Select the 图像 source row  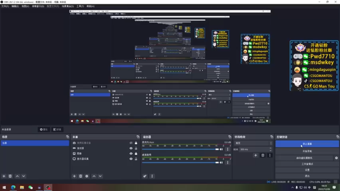pos(105,154)
